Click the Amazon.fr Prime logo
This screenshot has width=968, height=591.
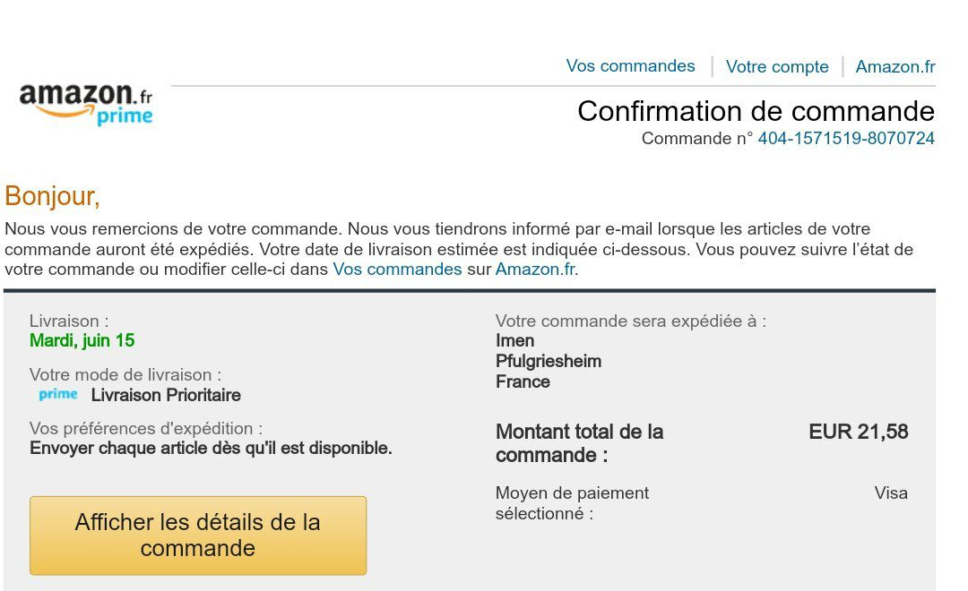coord(86,103)
